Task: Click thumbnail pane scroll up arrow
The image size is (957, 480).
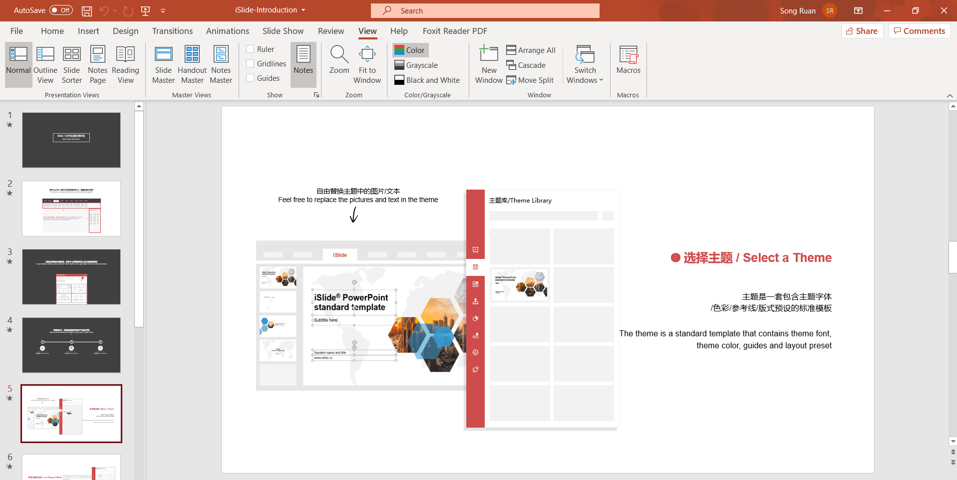Action: 139,106
